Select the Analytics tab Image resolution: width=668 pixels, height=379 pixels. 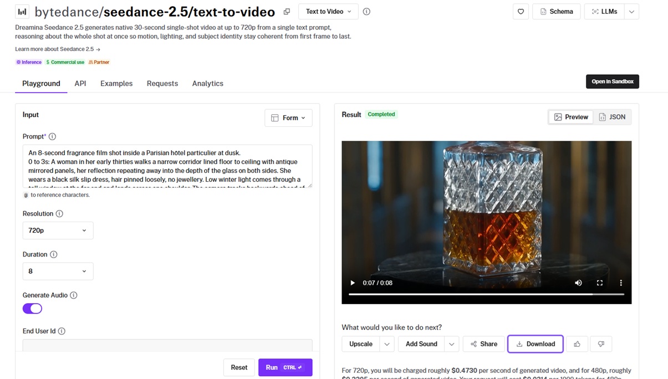tap(208, 84)
